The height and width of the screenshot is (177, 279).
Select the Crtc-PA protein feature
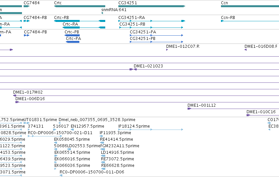coord(72,42)
